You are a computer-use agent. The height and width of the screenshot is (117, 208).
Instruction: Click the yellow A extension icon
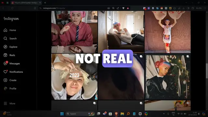170,8
